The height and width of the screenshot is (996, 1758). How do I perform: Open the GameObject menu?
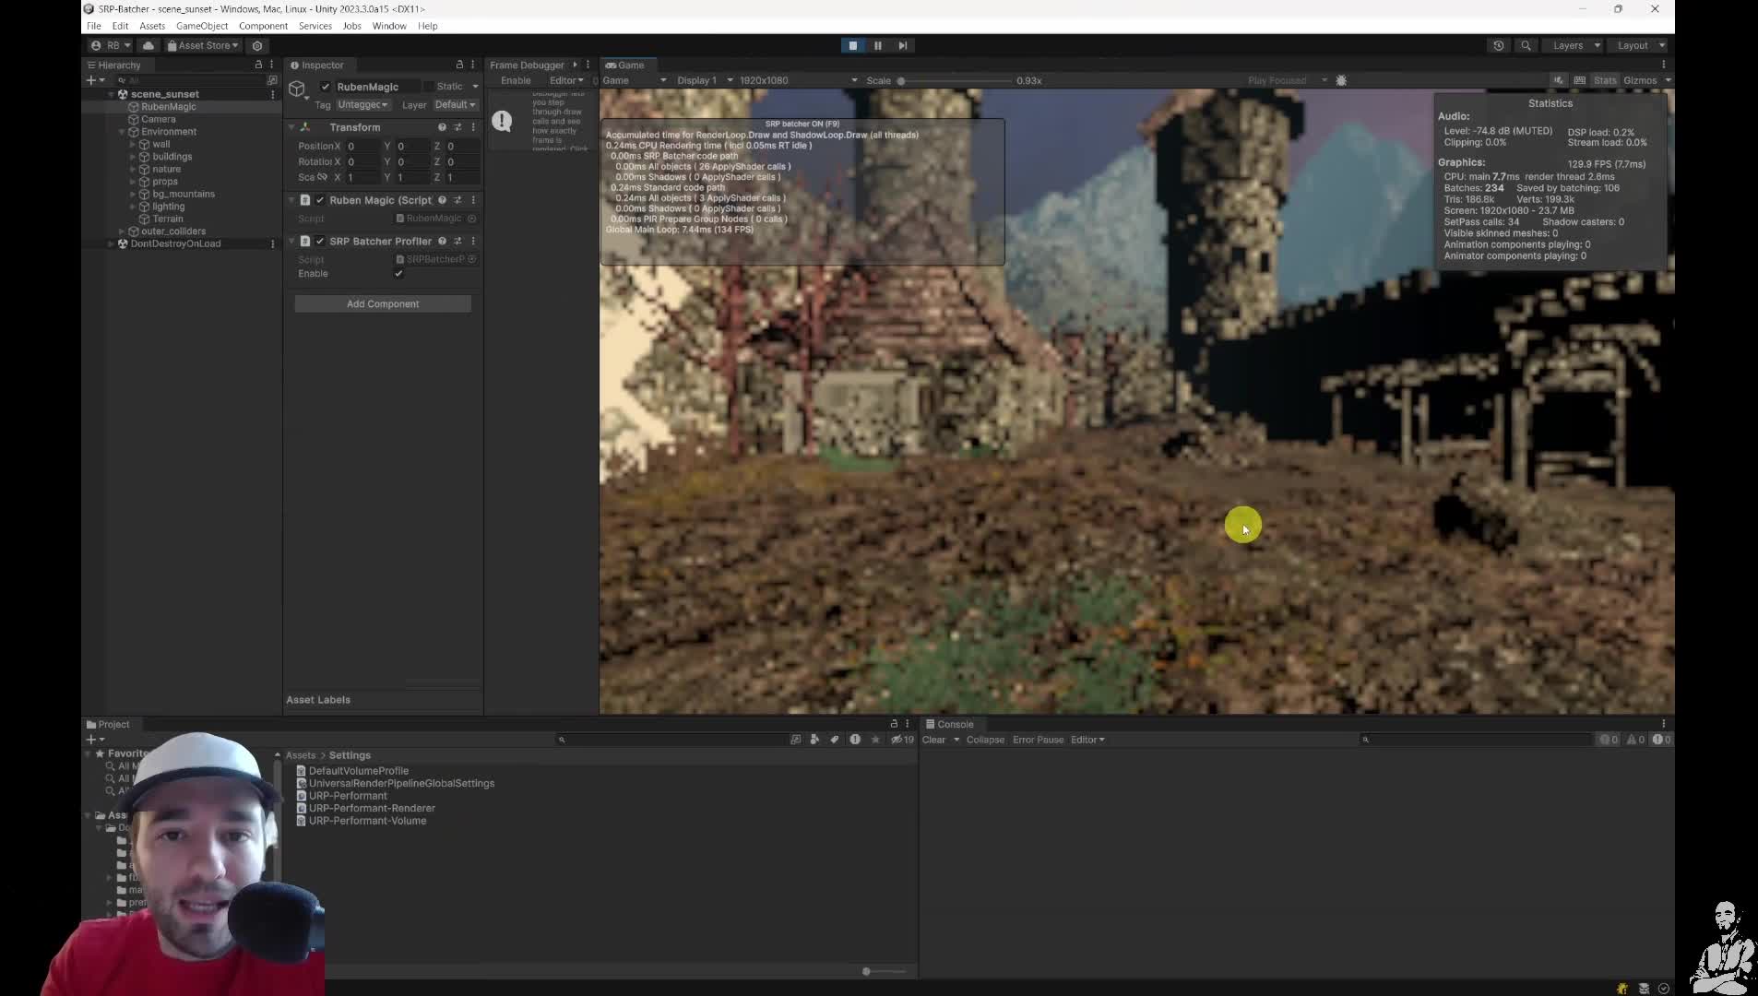(201, 26)
